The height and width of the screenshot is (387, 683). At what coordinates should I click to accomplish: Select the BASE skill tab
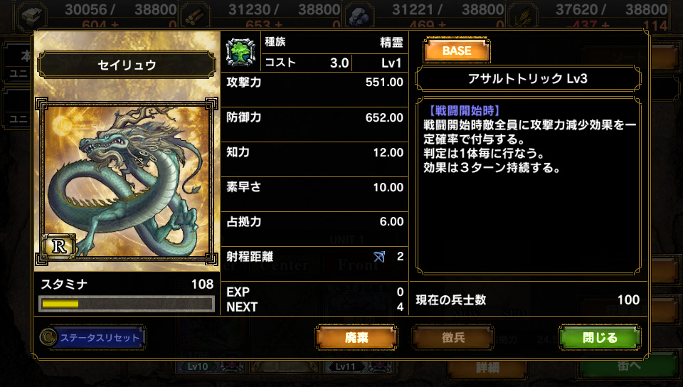click(457, 51)
